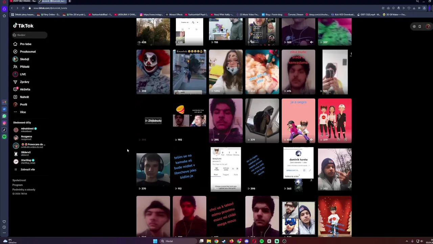Click the taskbar Hledat search box
The image size is (433, 244).
[x=178, y=241]
